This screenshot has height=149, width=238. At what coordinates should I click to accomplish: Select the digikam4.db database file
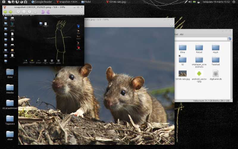(x=215, y=75)
